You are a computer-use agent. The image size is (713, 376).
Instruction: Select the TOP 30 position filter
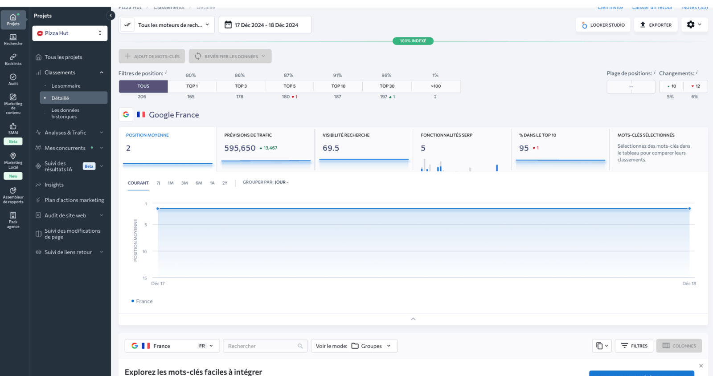point(387,86)
